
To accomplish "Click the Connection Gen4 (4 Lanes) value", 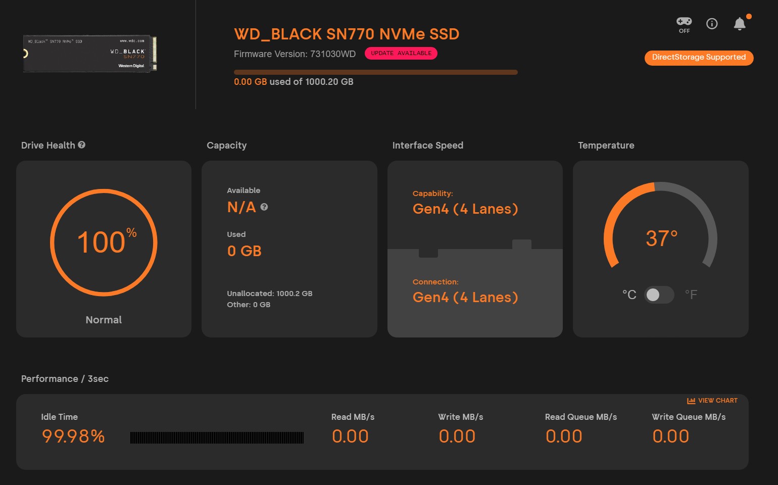I will 465,297.
